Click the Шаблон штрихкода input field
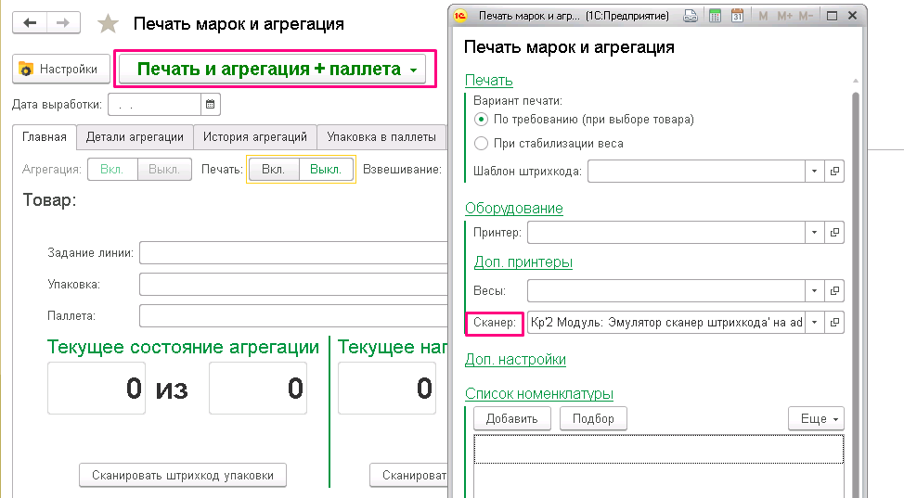The width and height of the screenshot is (904, 498). (x=696, y=172)
